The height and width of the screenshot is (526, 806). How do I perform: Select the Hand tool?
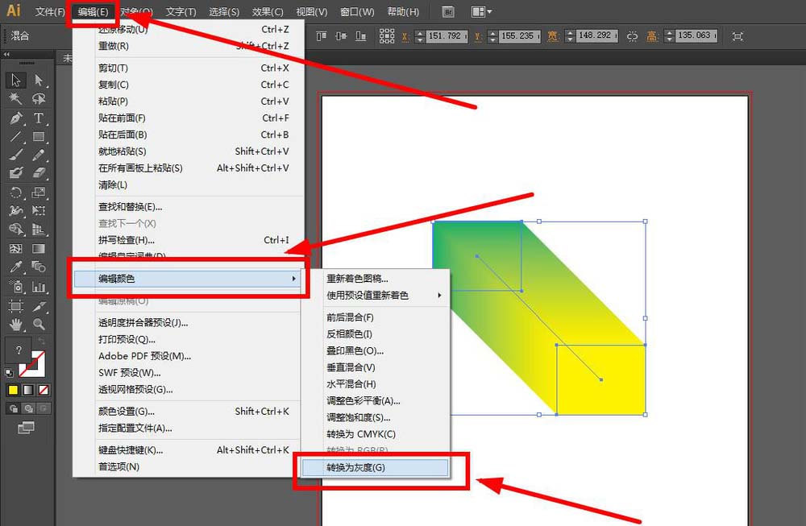point(14,325)
